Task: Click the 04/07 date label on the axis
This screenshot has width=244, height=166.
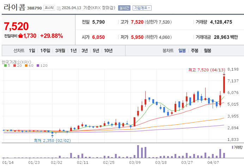Action: click(x=213, y=162)
